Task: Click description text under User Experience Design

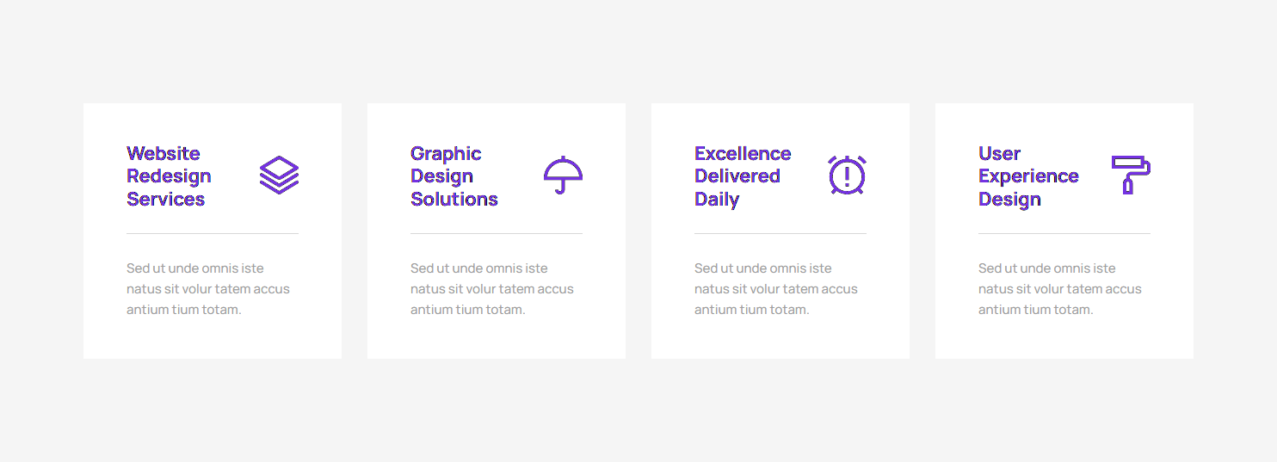Action: point(1059,289)
